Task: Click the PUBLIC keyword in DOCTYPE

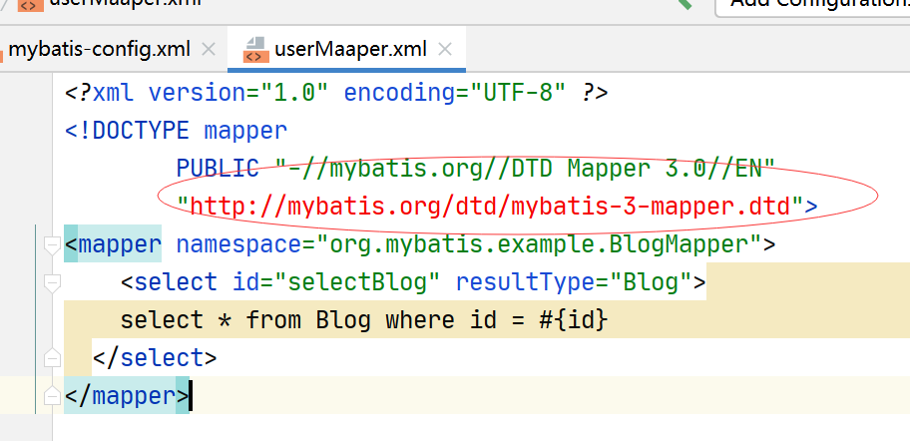Action: (x=218, y=169)
